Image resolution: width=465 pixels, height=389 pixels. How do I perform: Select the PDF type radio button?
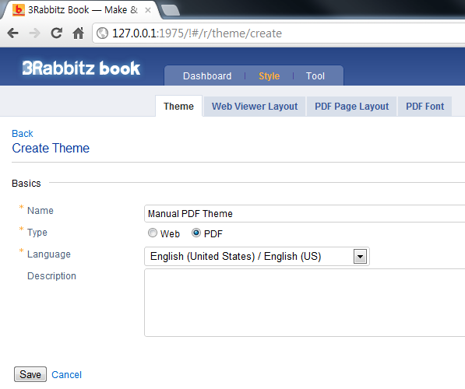(196, 233)
